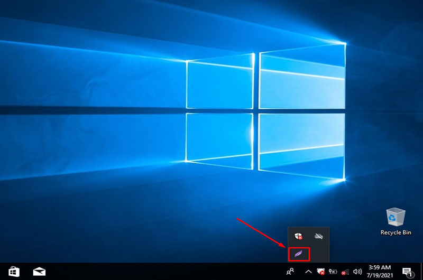Open the disconnected Wi-Fi network icon
The image size is (423, 280).
click(345, 272)
